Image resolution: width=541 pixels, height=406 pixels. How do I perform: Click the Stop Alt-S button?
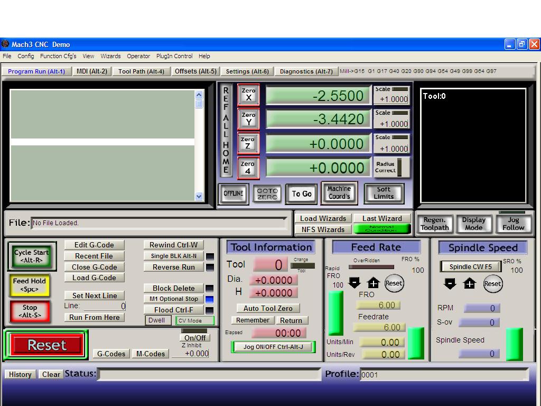point(30,311)
